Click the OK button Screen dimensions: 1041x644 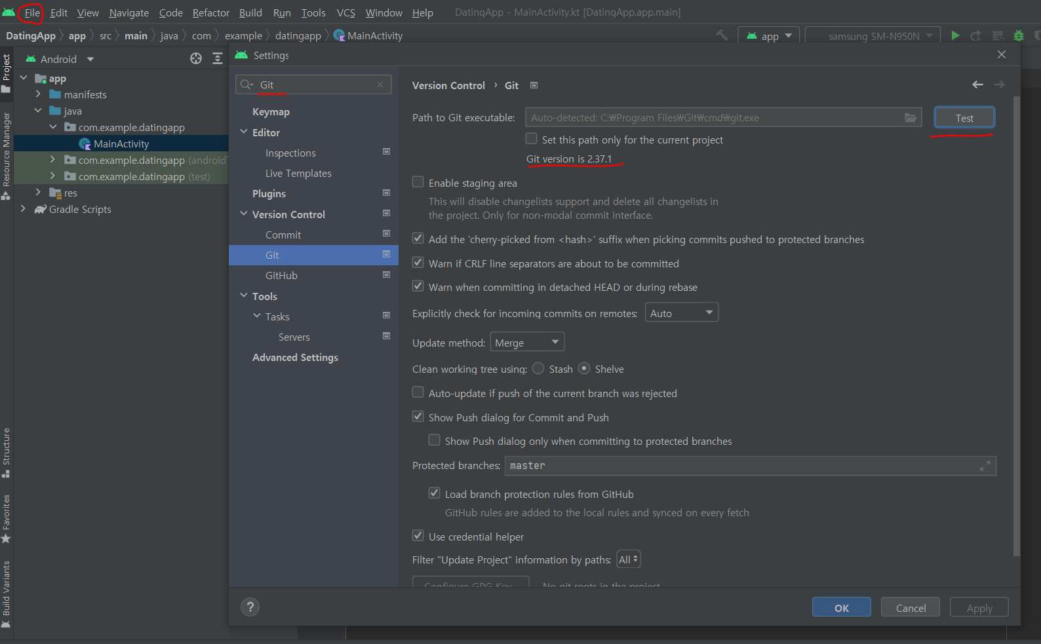coord(842,607)
